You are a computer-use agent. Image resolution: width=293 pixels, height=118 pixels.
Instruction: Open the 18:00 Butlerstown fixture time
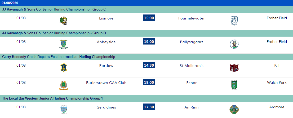[x=149, y=82]
